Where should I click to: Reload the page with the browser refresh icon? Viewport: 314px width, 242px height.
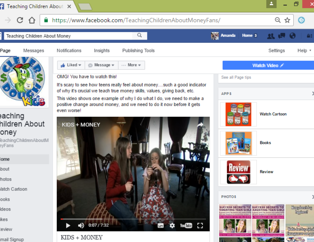(20, 20)
